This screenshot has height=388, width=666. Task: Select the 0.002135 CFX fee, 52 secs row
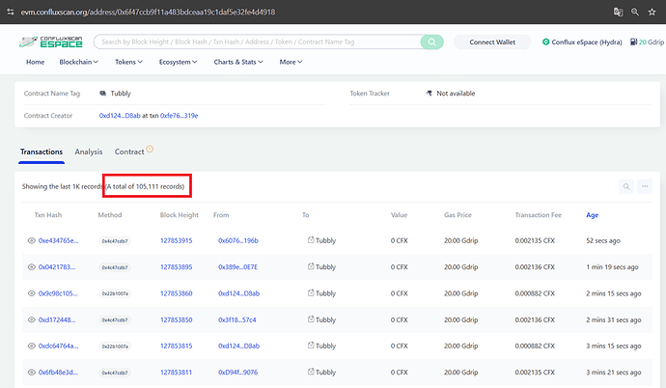[x=535, y=240]
